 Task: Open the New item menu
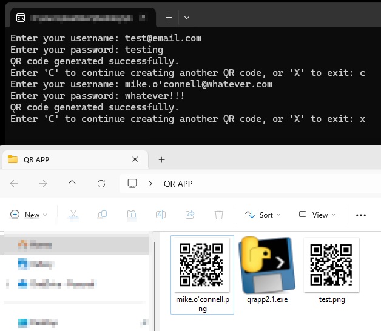tap(29, 215)
